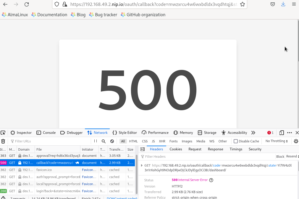Switch to the Accessibility tab

(x=234, y=133)
